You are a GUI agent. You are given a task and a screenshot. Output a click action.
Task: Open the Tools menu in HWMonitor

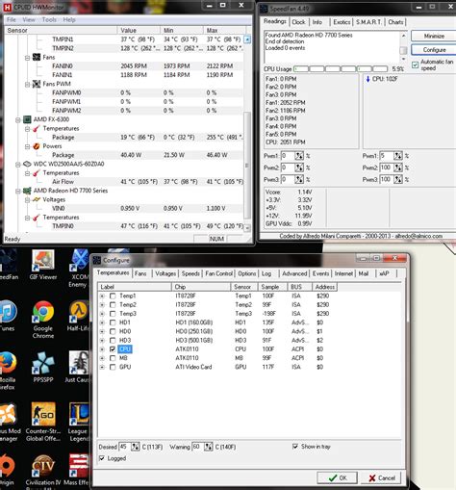coord(49,20)
